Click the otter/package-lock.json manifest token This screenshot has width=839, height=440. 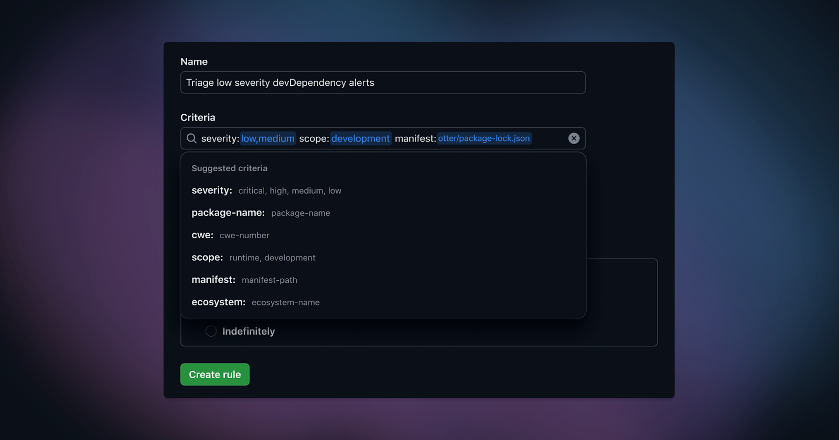click(484, 138)
